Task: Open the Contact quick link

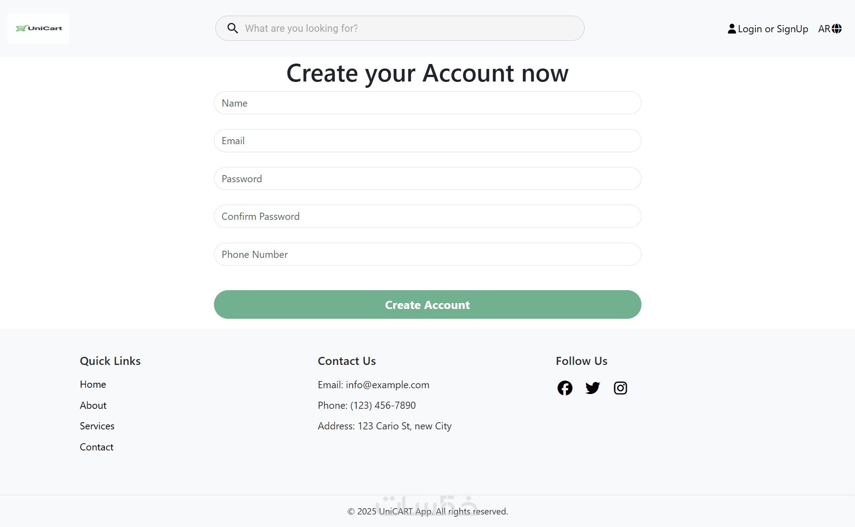Action: coord(97,447)
